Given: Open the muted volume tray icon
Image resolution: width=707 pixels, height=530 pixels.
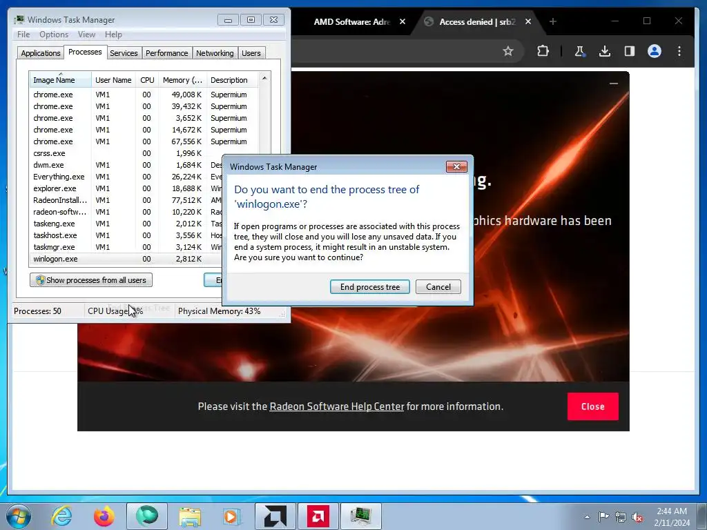Looking at the screenshot, I should pos(637,517).
